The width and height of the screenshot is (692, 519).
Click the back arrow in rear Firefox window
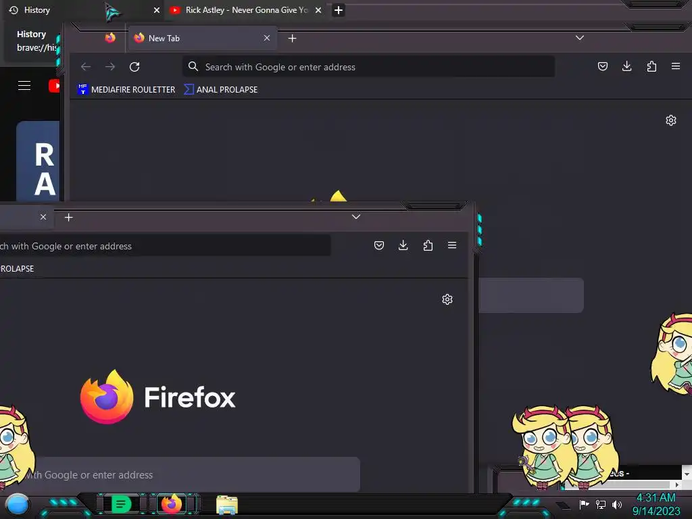(x=86, y=67)
